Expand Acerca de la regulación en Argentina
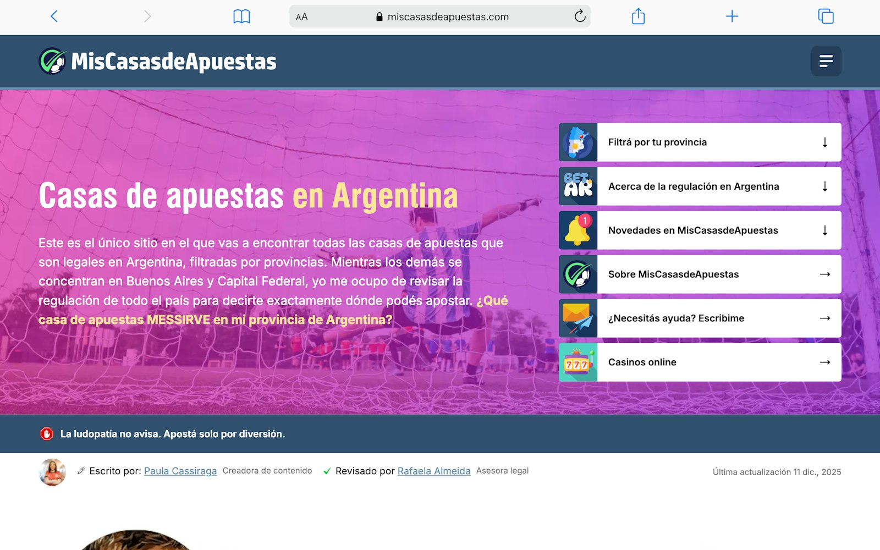 [x=700, y=186]
